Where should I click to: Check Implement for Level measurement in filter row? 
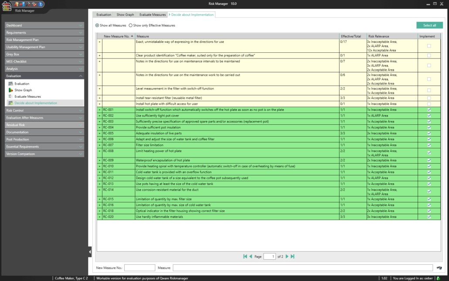point(429,90)
